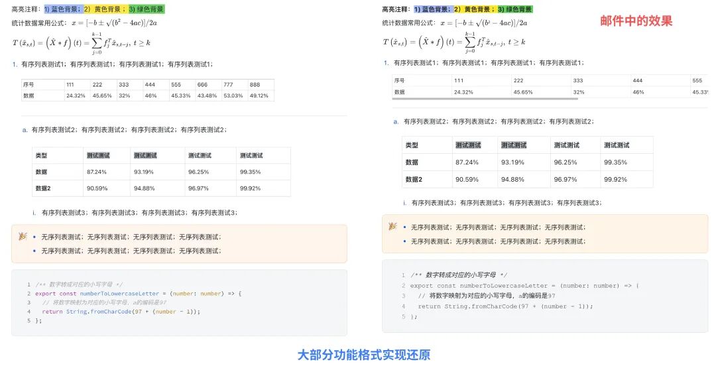Click blue-highlighted '1) 蓝色背景' in left document
This screenshot has width=716, height=368.
63,9
